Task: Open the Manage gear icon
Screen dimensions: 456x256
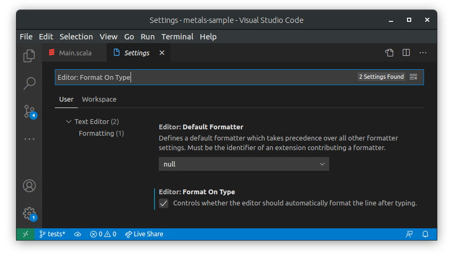Action: [29, 213]
